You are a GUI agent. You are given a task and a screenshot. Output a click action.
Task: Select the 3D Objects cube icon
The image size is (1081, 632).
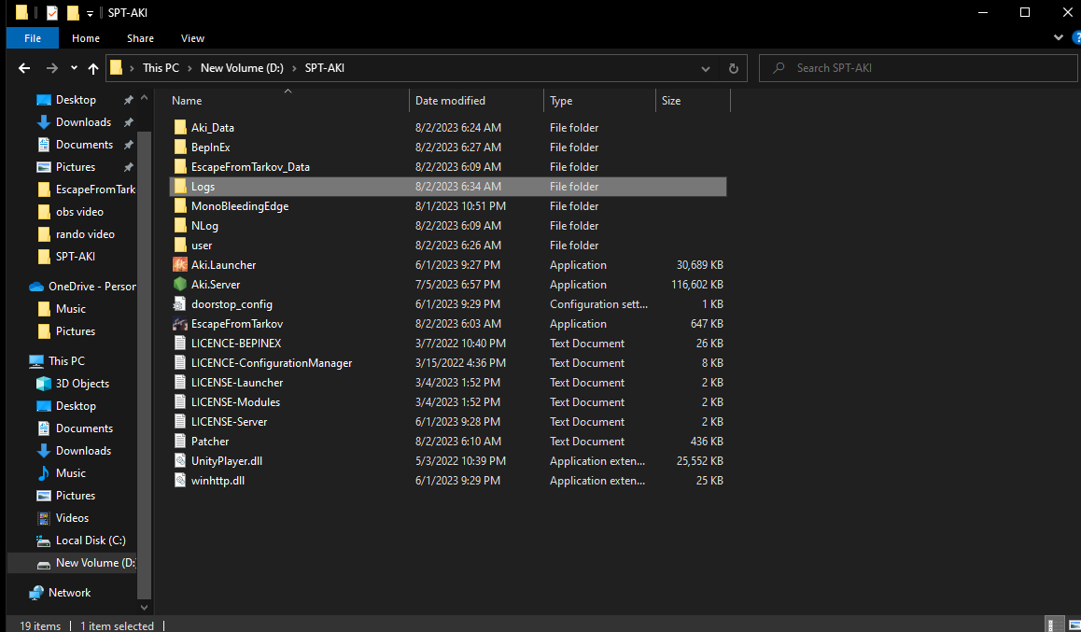coord(44,383)
